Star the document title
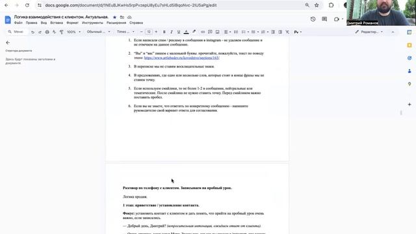Image resolution: width=416 pixels, height=234 pixels. tap(114, 18)
